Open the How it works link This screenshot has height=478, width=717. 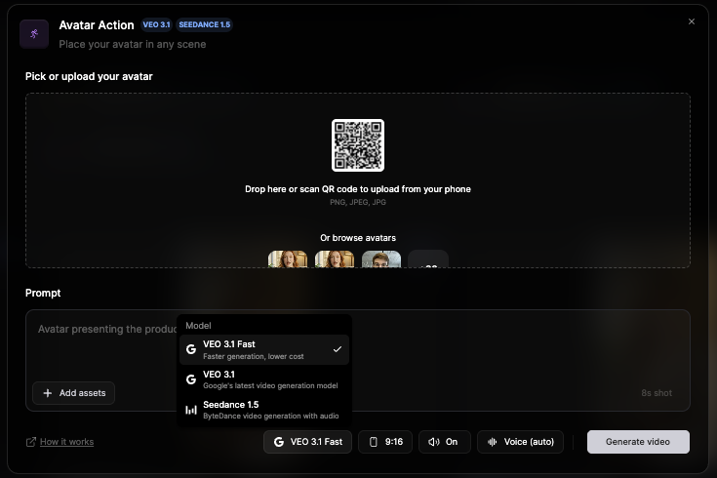click(x=66, y=442)
